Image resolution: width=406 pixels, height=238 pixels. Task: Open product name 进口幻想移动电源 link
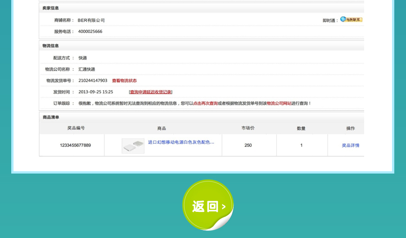(181, 142)
